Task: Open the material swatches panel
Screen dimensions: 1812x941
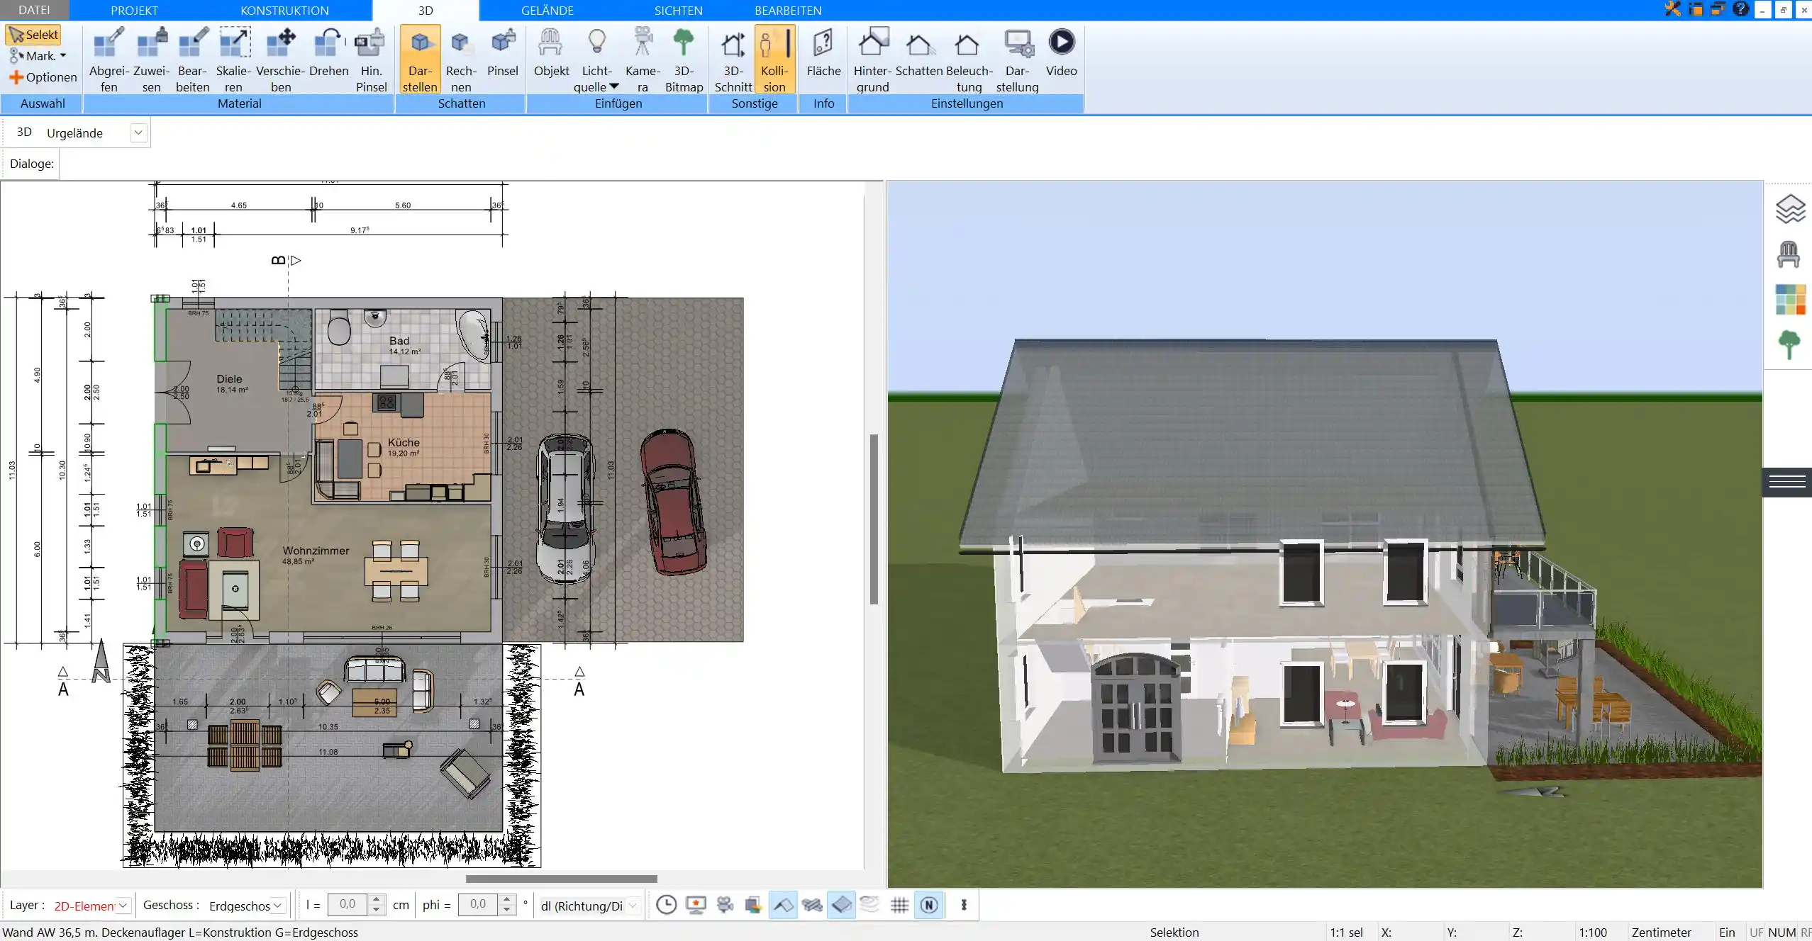Action: (1790, 299)
